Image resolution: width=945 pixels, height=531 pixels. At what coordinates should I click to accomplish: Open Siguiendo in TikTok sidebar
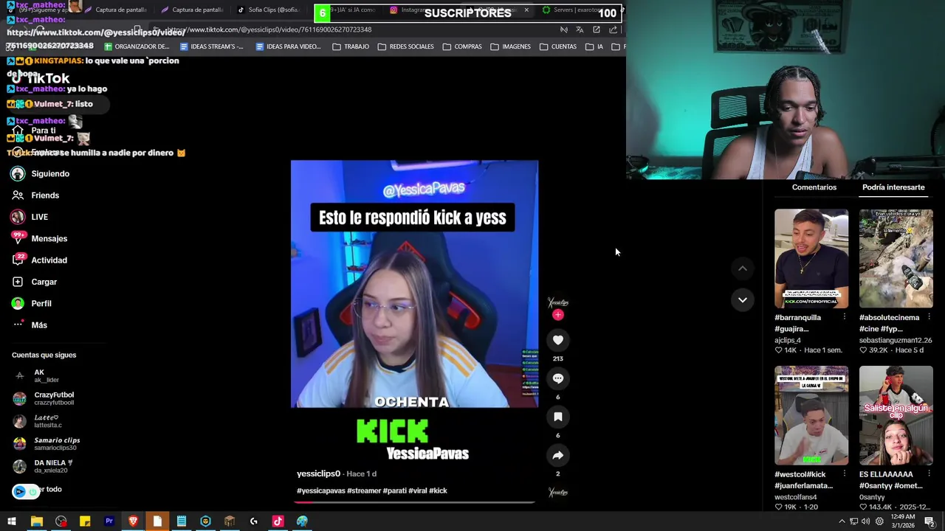pos(41,173)
